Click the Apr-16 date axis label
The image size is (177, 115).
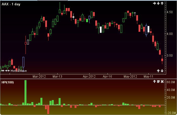(107, 77)
